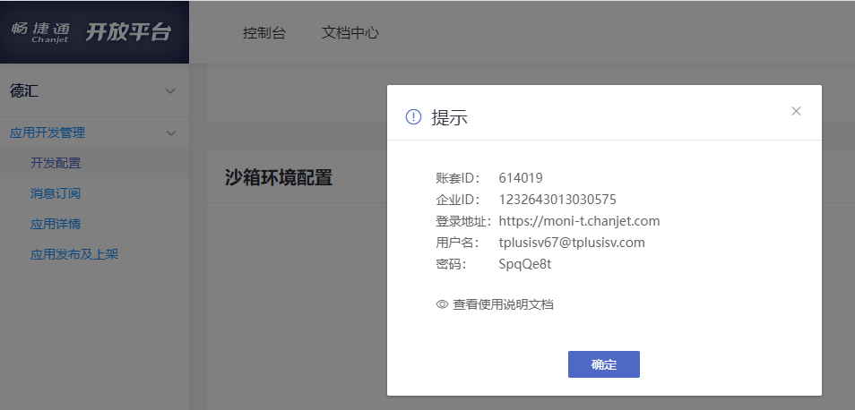Go to 文档中心 in top navigation
The width and height of the screenshot is (855, 410).
350,32
